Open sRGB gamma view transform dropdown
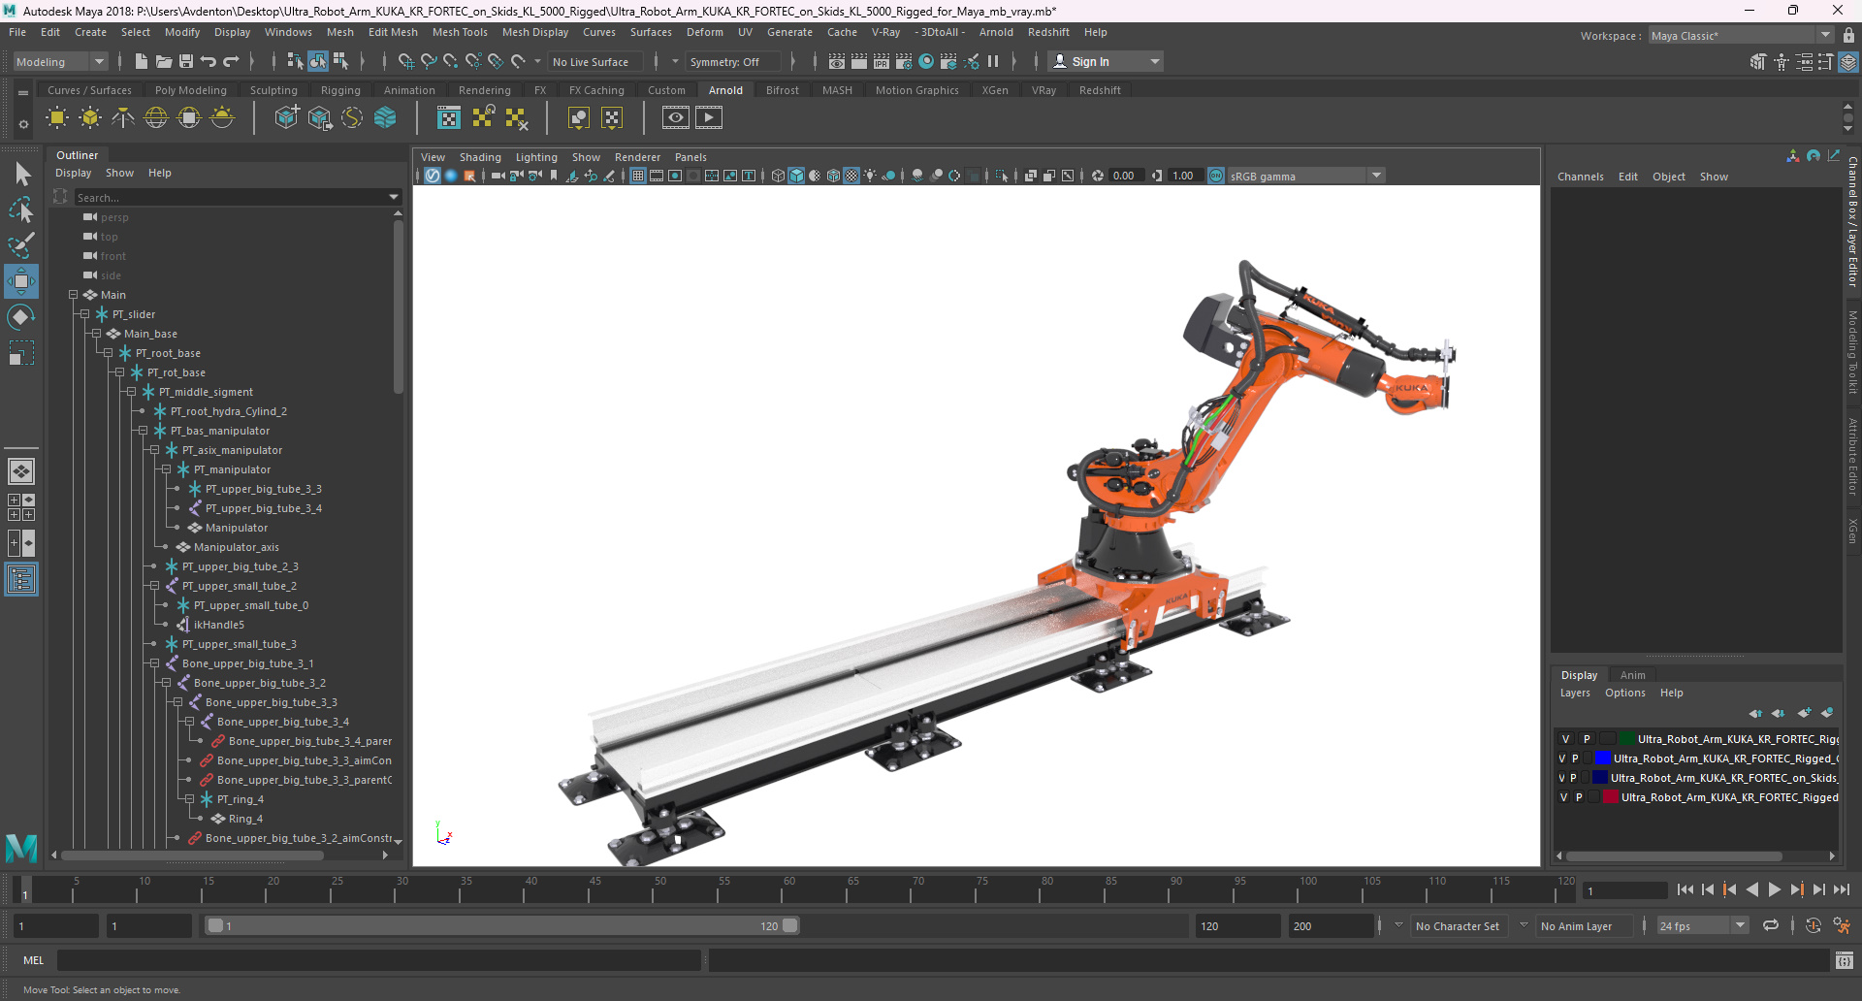This screenshot has height=1001, width=1862. [x=1305, y=176]
